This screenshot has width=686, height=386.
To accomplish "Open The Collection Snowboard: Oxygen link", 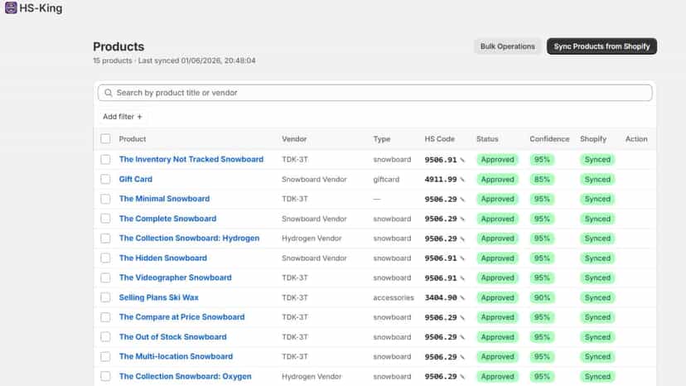I will (185, 376).
